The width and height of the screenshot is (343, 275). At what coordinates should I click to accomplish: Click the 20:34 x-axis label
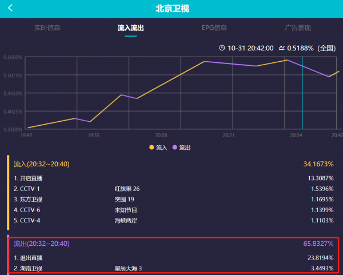[x=296, y=135]
